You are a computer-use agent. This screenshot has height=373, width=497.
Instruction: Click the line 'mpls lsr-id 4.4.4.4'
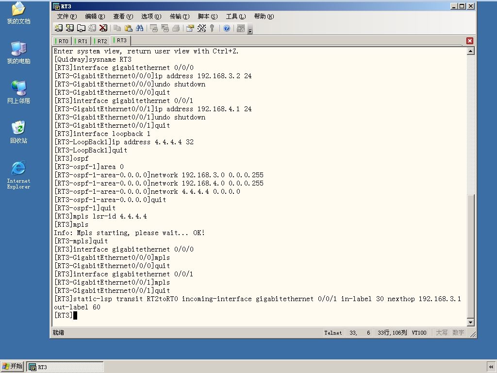pos(100,216)
